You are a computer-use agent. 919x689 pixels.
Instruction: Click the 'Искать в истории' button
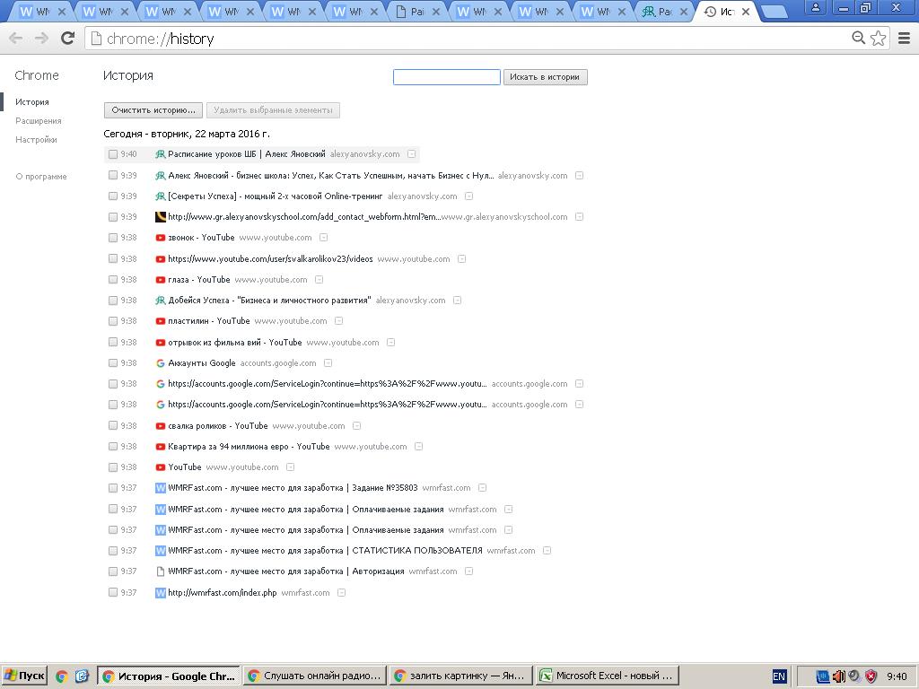point(545,77)
